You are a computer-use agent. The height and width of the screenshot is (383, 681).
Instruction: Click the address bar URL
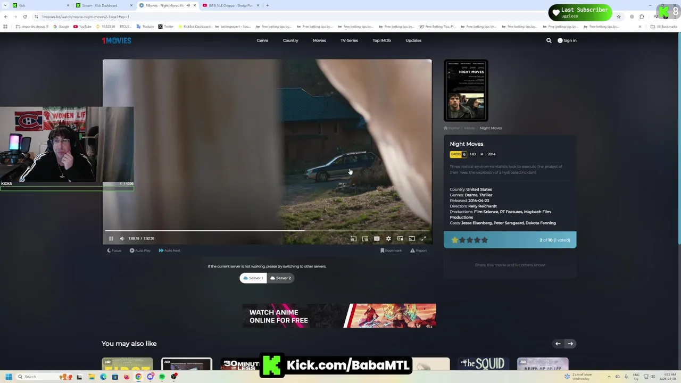[85, 16]
